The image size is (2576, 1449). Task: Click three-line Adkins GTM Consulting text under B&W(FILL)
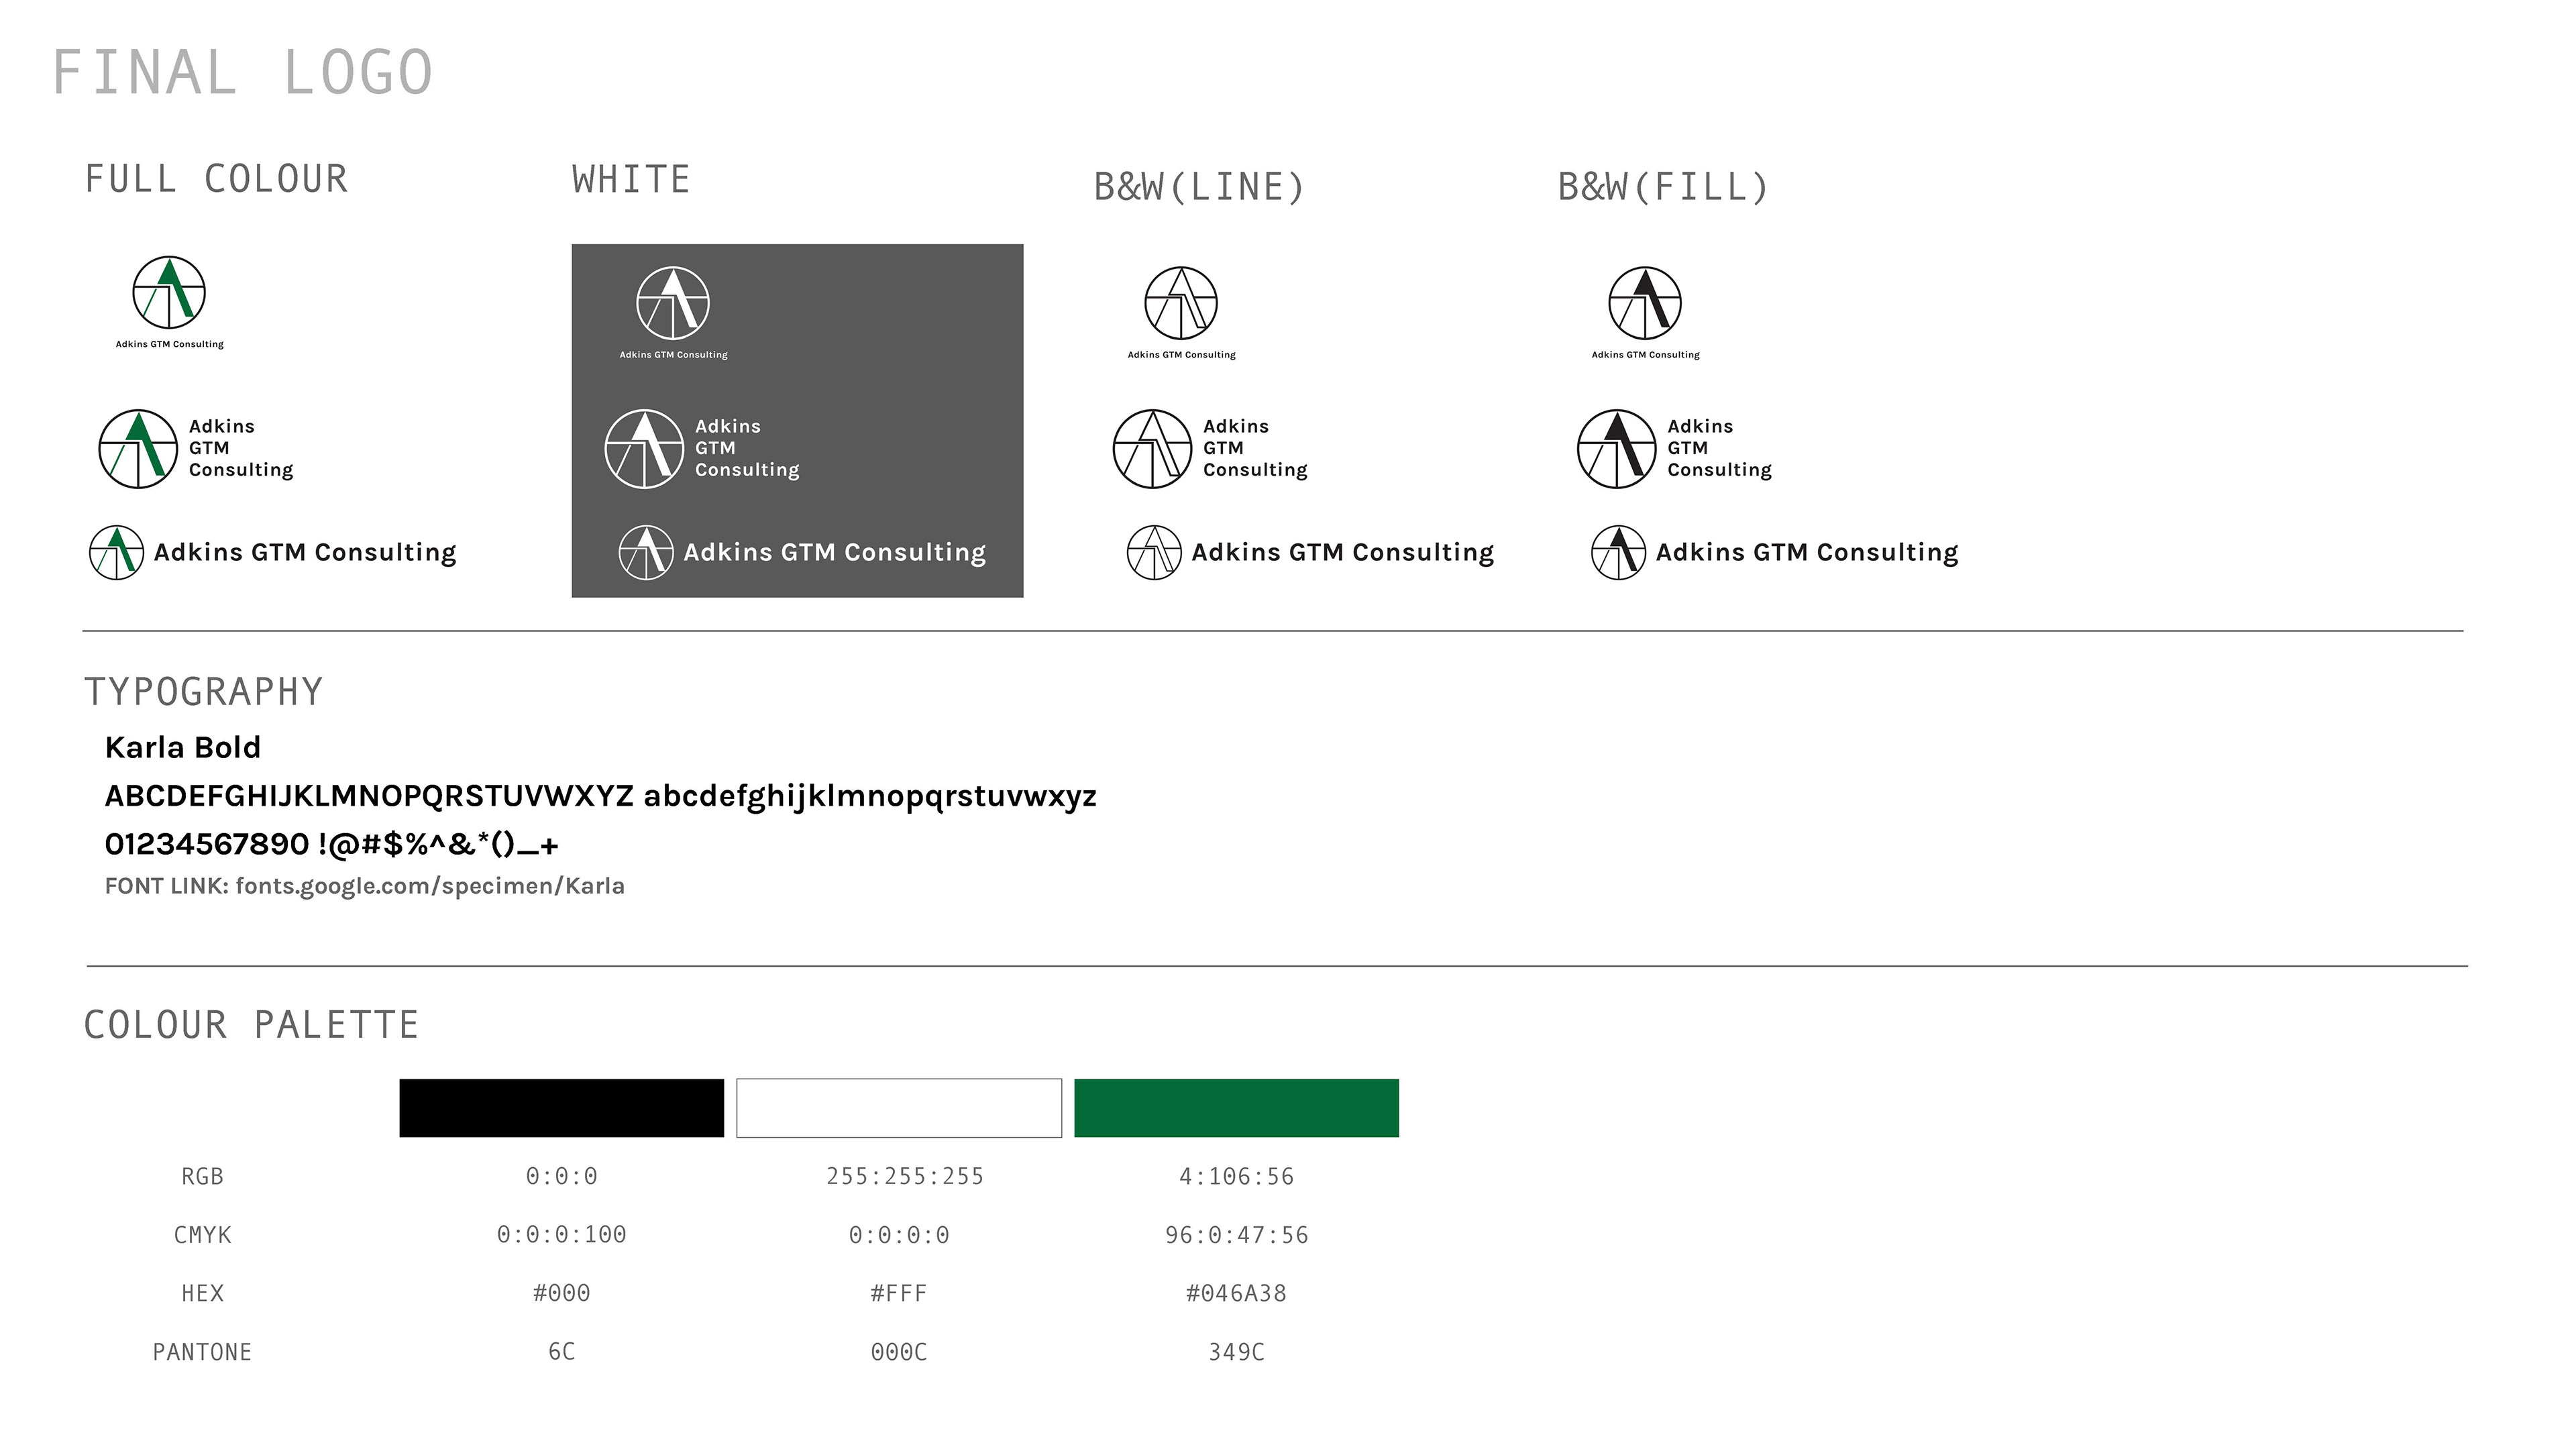click(1719, 449)
